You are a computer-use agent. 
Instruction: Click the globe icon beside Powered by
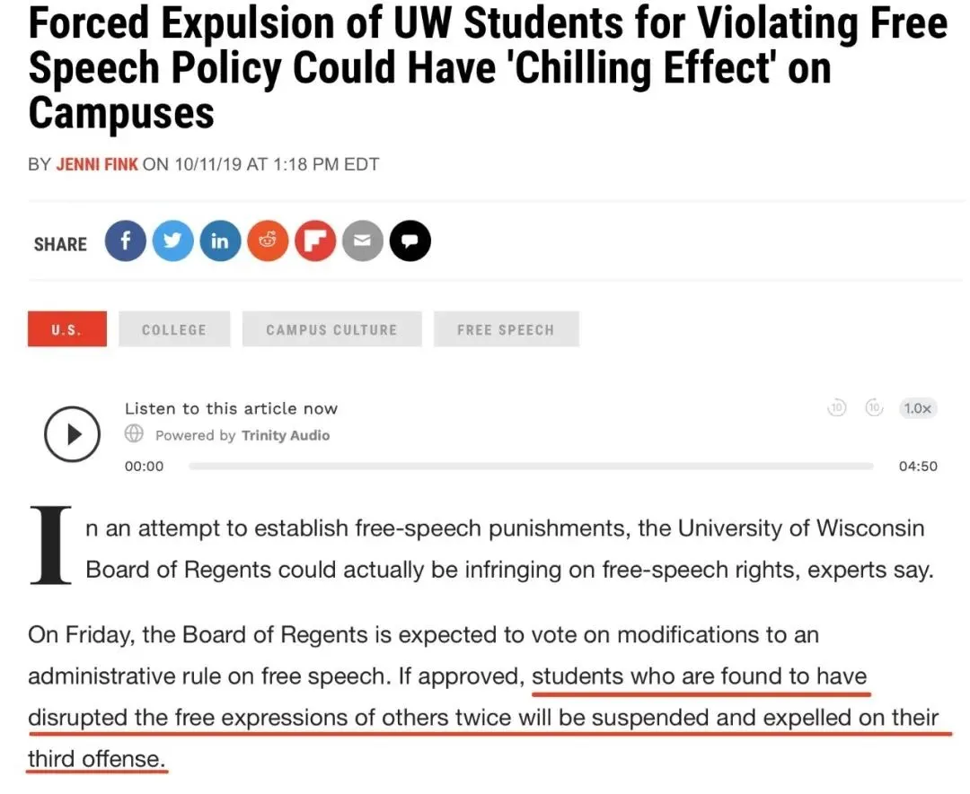135,434
